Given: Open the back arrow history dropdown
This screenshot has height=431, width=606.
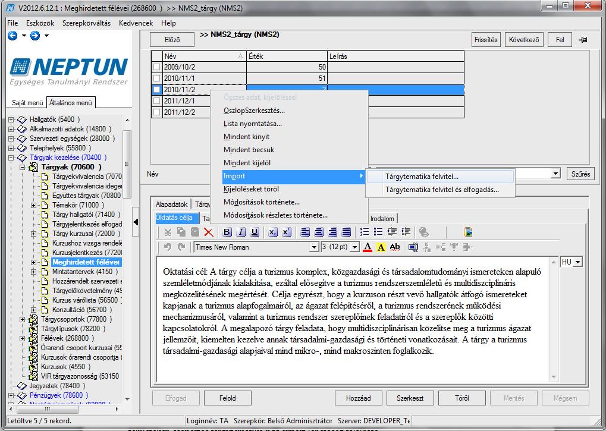Looking at the screenshot, I should click(24, 36).
